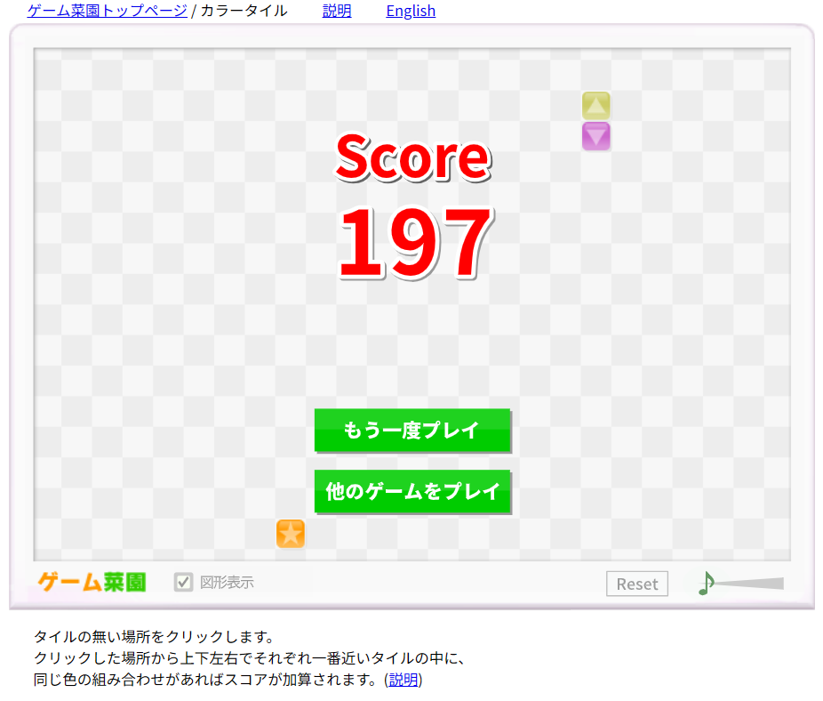Click the 図形表示 label text
The image size is (823, 701).
tap(227, 583)
